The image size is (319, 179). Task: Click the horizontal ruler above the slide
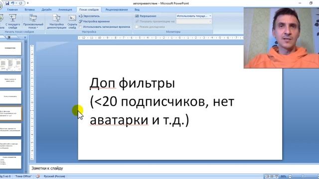coord(160,38)
